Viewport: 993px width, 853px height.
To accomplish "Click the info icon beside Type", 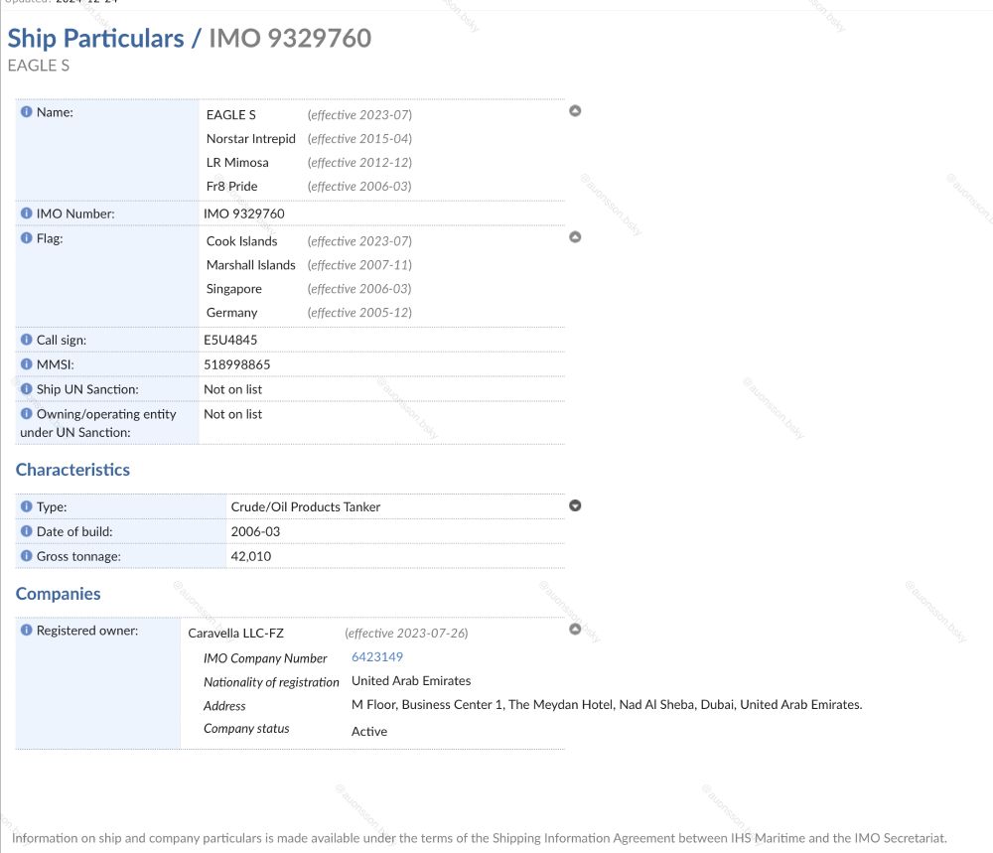I will tap(26, 506).
